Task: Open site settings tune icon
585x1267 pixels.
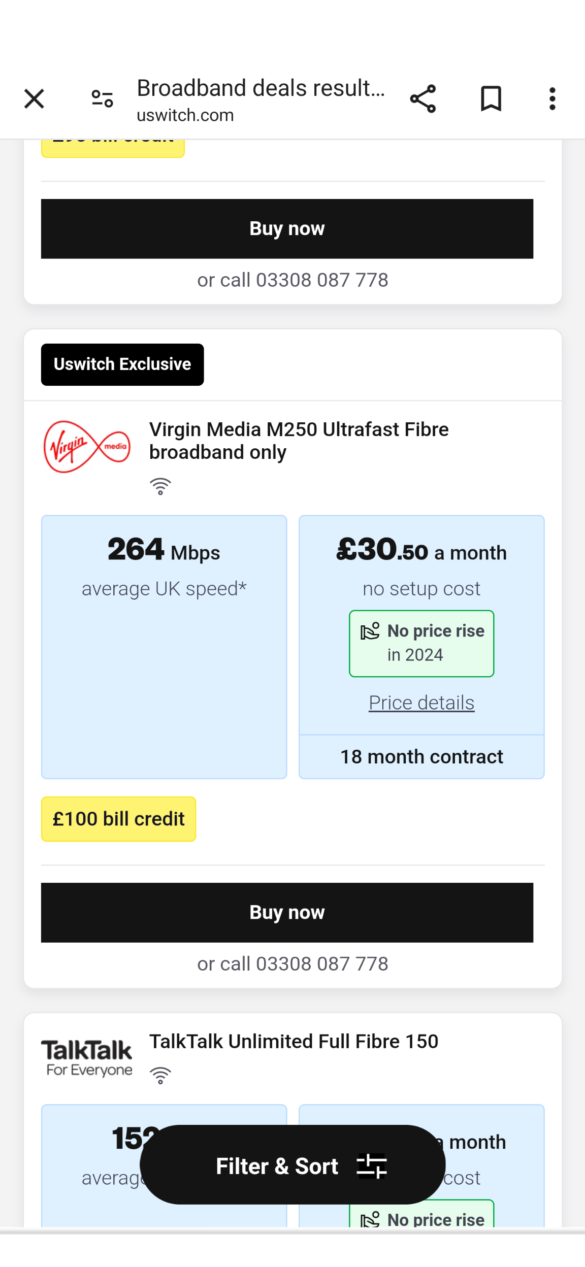Action: tap(102, 99)
